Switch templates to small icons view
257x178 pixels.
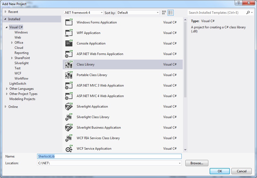tap(164, 13)
